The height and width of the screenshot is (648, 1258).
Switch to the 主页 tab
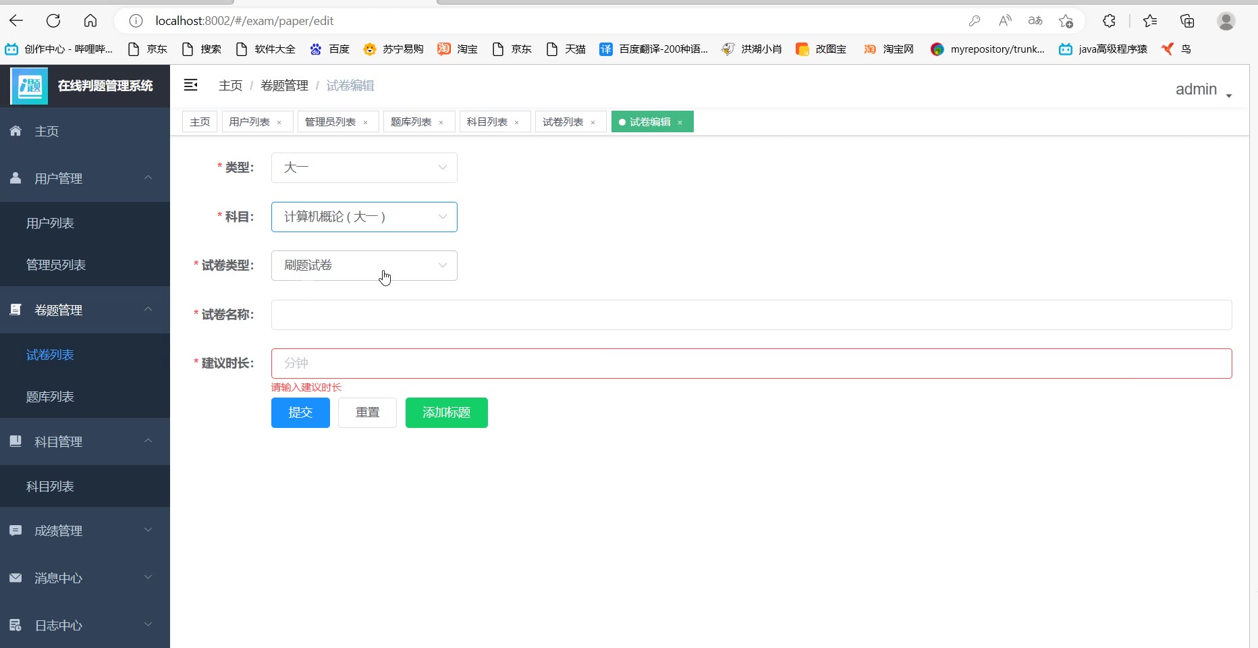tap(200, 122)
